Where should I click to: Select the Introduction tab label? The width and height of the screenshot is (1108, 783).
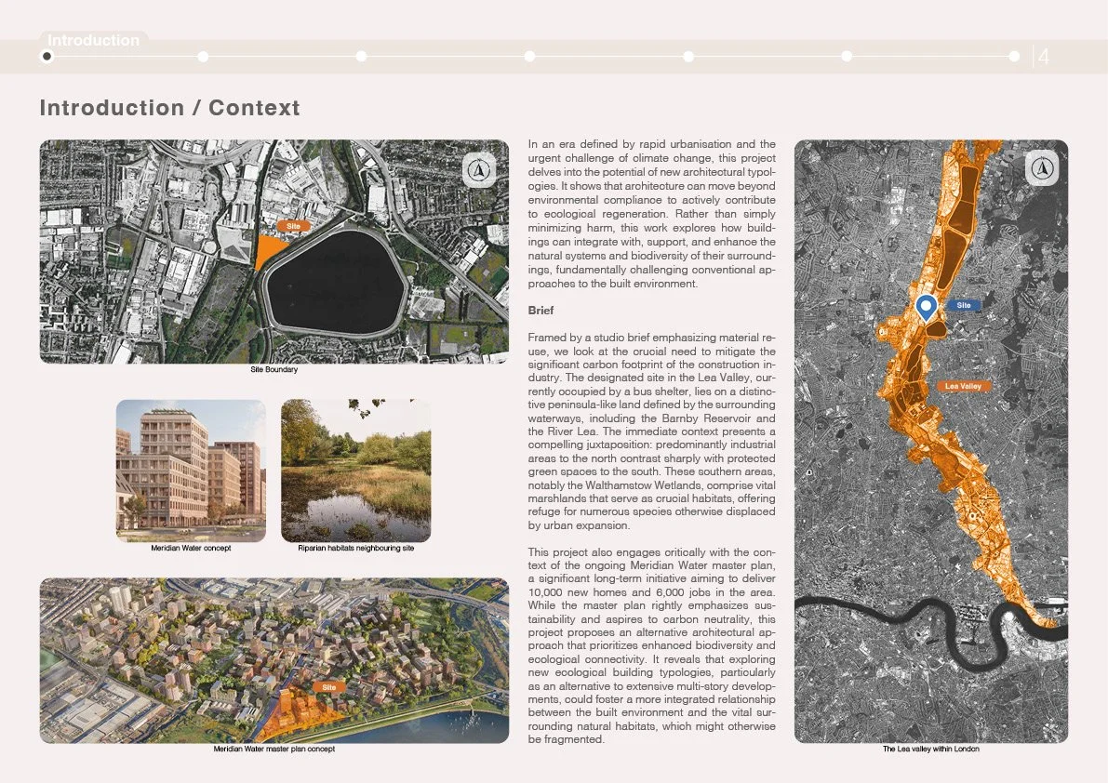coord(93,40)
